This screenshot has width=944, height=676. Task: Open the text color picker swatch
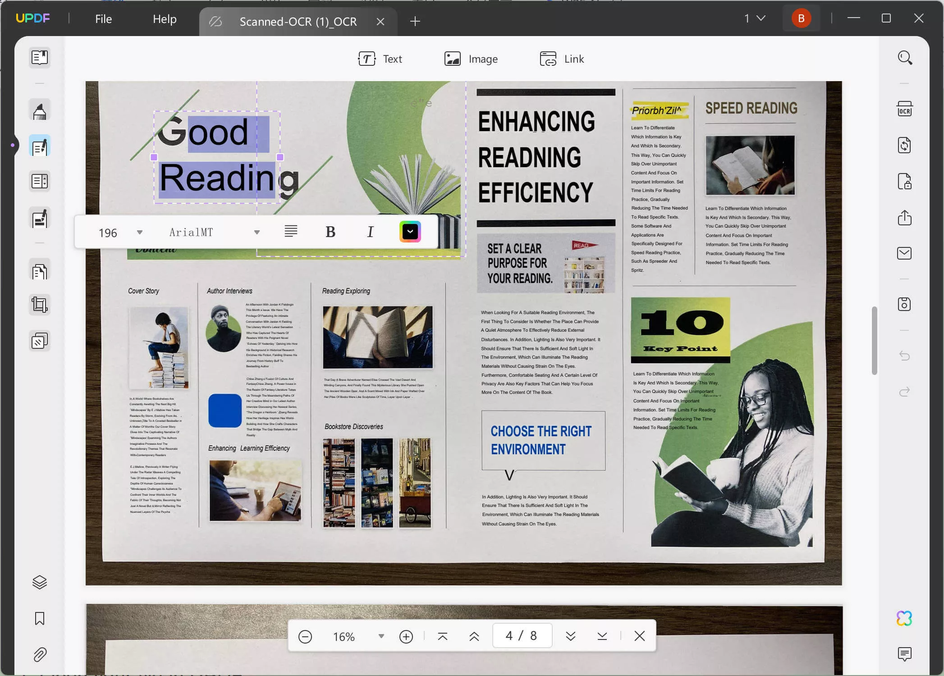pos(410,232)
